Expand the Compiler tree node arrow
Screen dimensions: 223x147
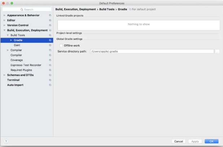pos(8,50)
